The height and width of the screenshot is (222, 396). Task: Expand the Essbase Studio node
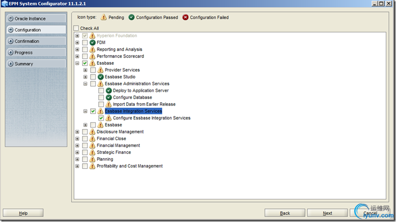coord(86,77)
